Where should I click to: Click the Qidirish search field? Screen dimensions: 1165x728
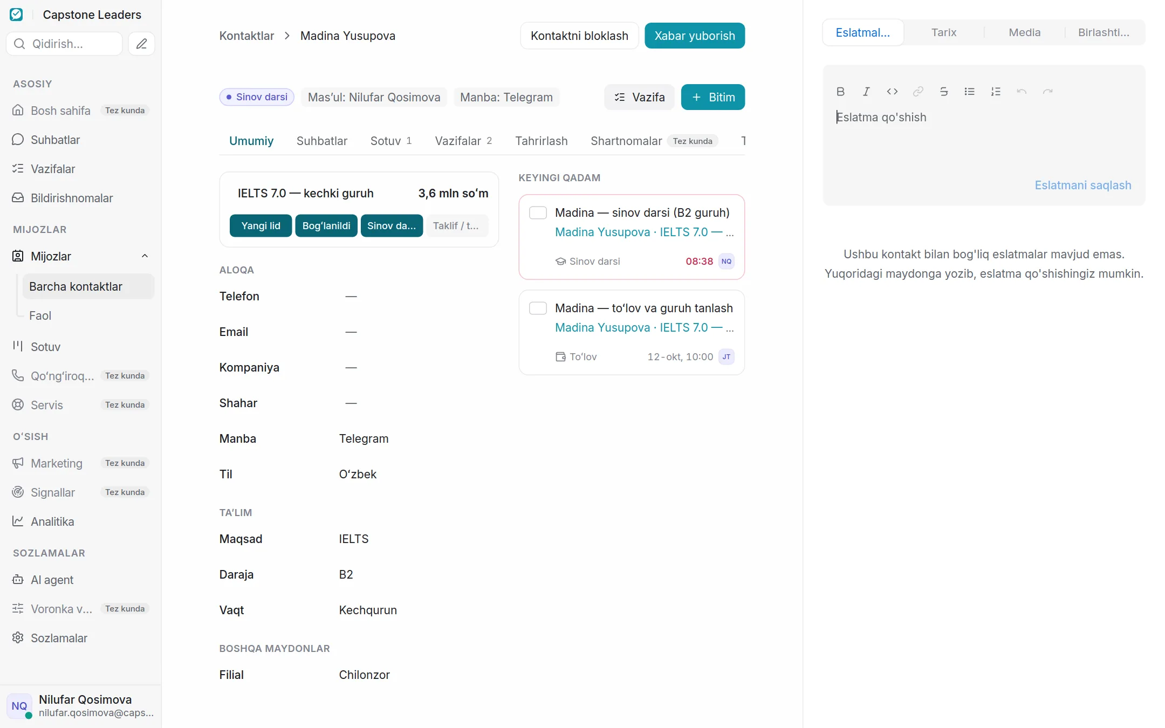click(x=65, y=44)
